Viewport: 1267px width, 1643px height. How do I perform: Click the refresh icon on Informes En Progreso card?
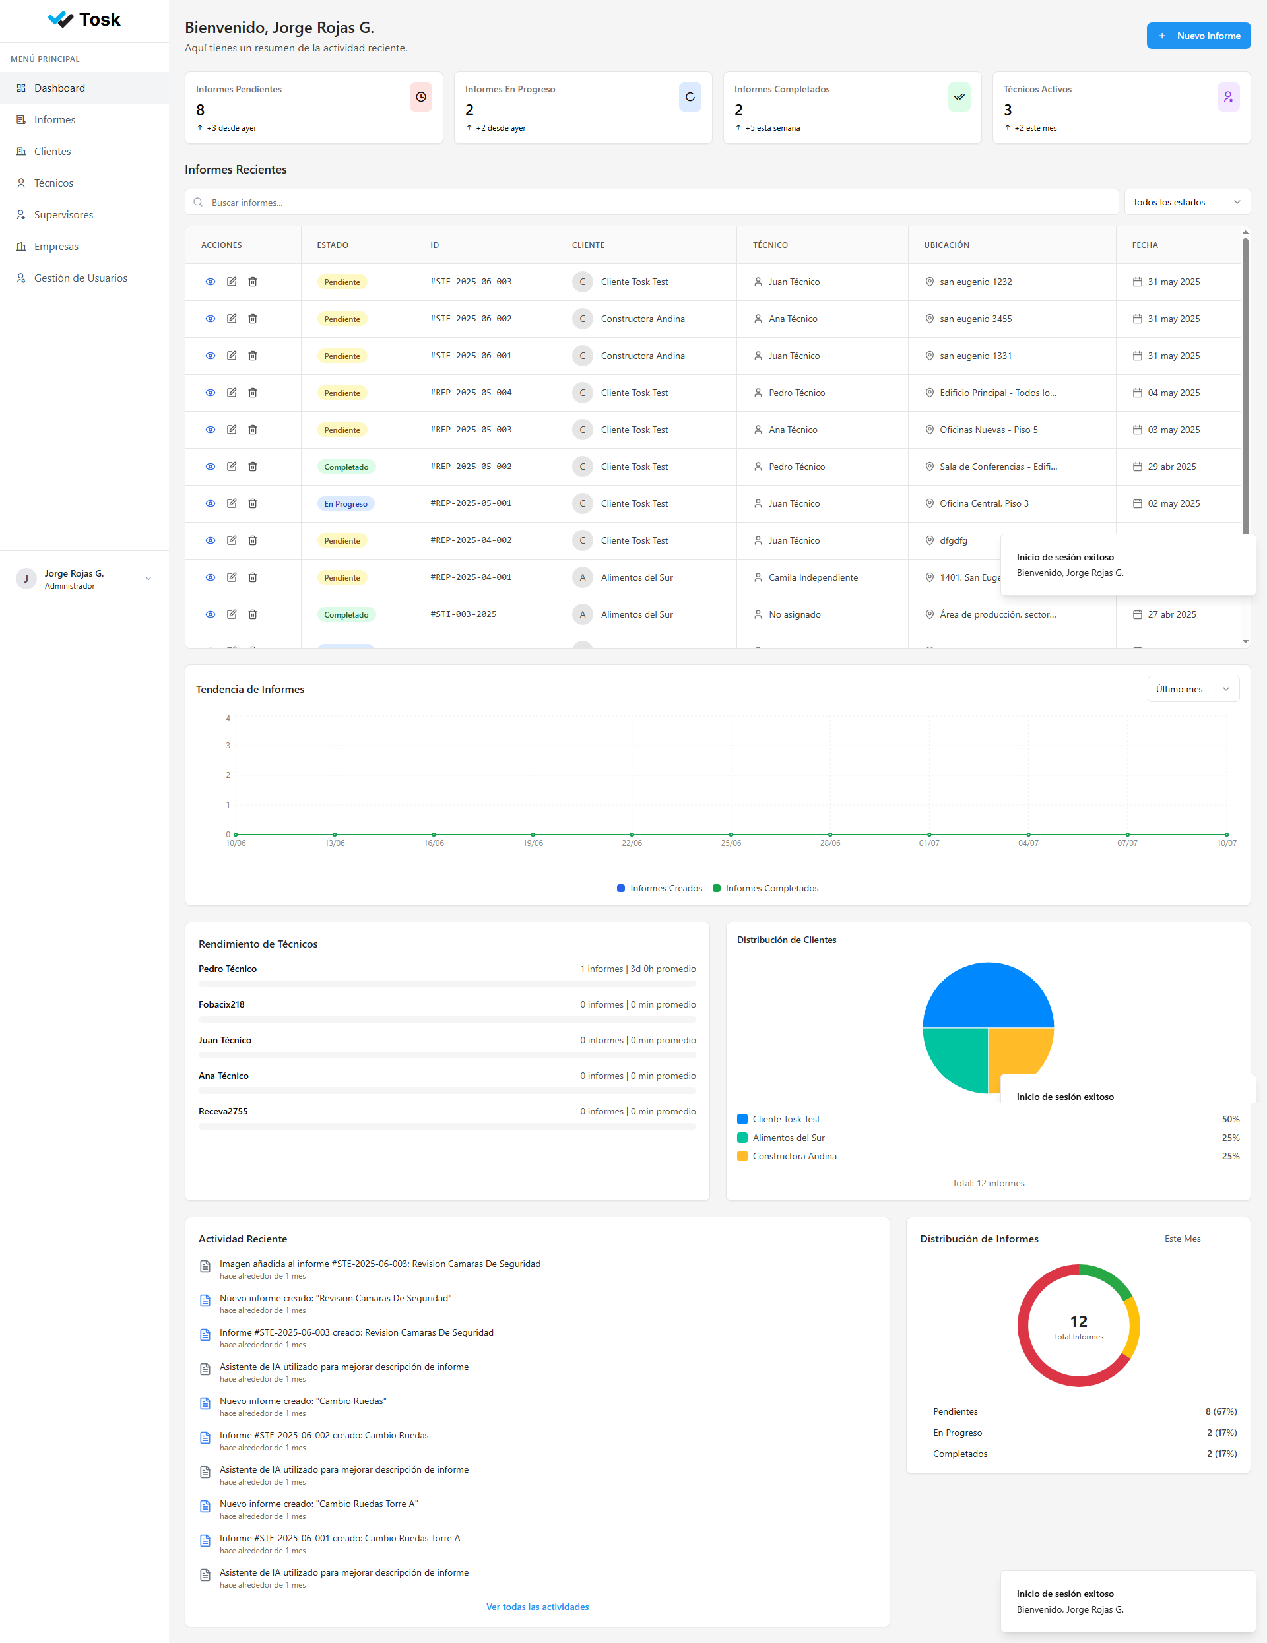tap(690, 97)
